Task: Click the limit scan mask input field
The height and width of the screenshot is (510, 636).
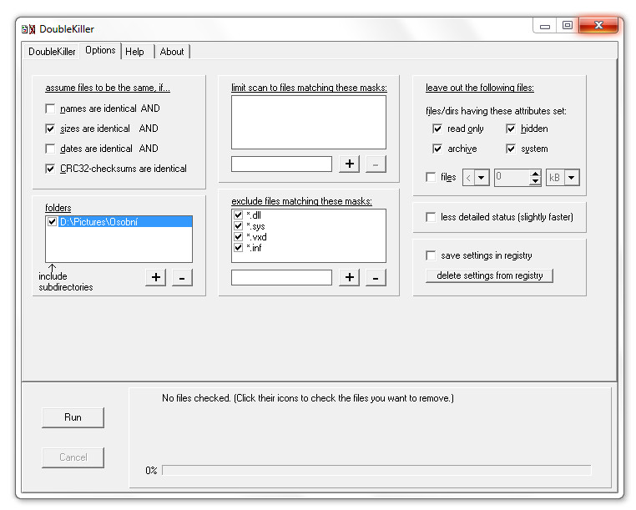Action: pyautogui.click(x=281, y=164)
